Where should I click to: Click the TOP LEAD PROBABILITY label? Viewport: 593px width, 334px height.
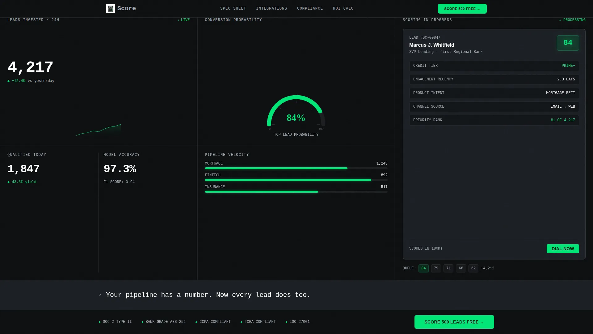click(x=296, y=135)
